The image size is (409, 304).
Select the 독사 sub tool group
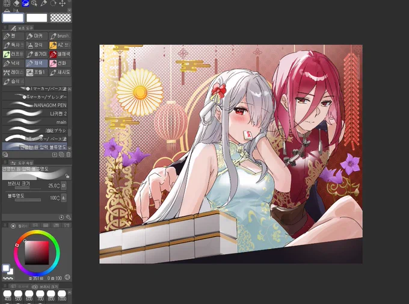13,45
